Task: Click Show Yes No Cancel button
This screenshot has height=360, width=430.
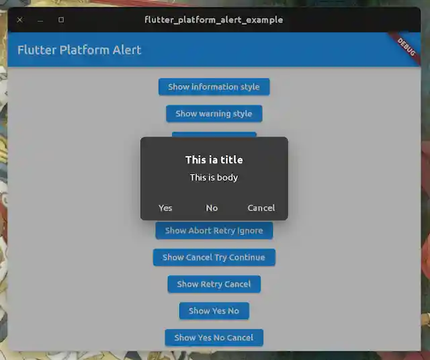Action: [214, 338]
